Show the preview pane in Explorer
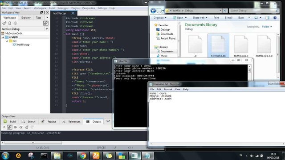 point(267,18)
